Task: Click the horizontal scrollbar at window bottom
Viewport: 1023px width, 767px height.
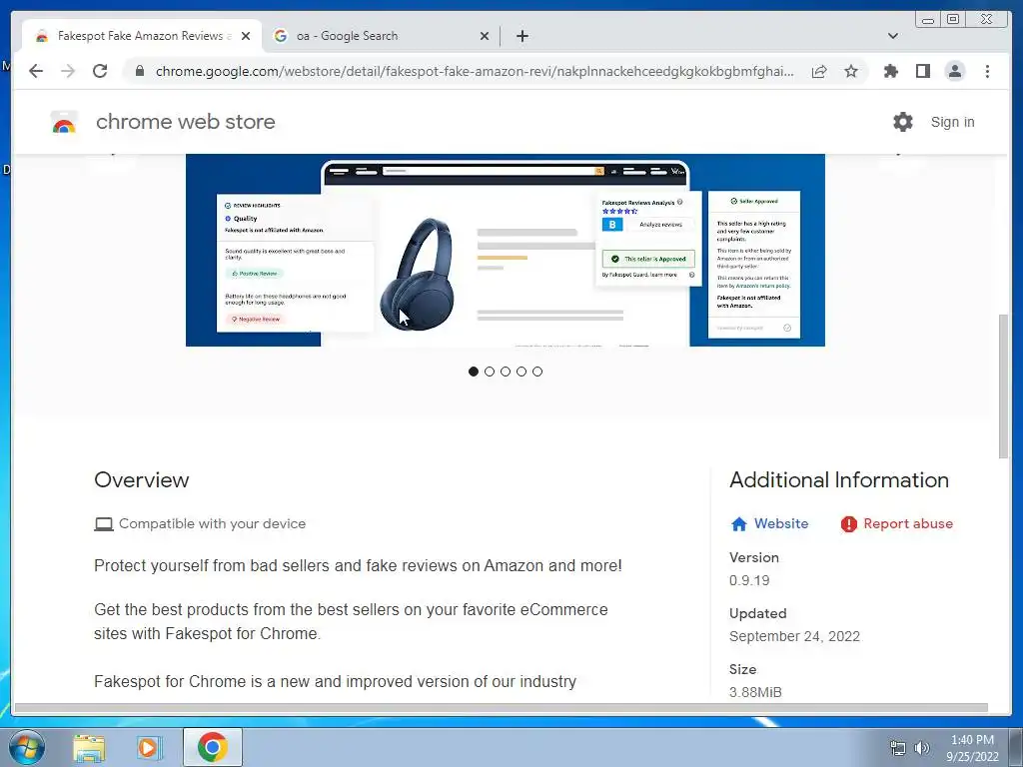Action: point(502,708)
